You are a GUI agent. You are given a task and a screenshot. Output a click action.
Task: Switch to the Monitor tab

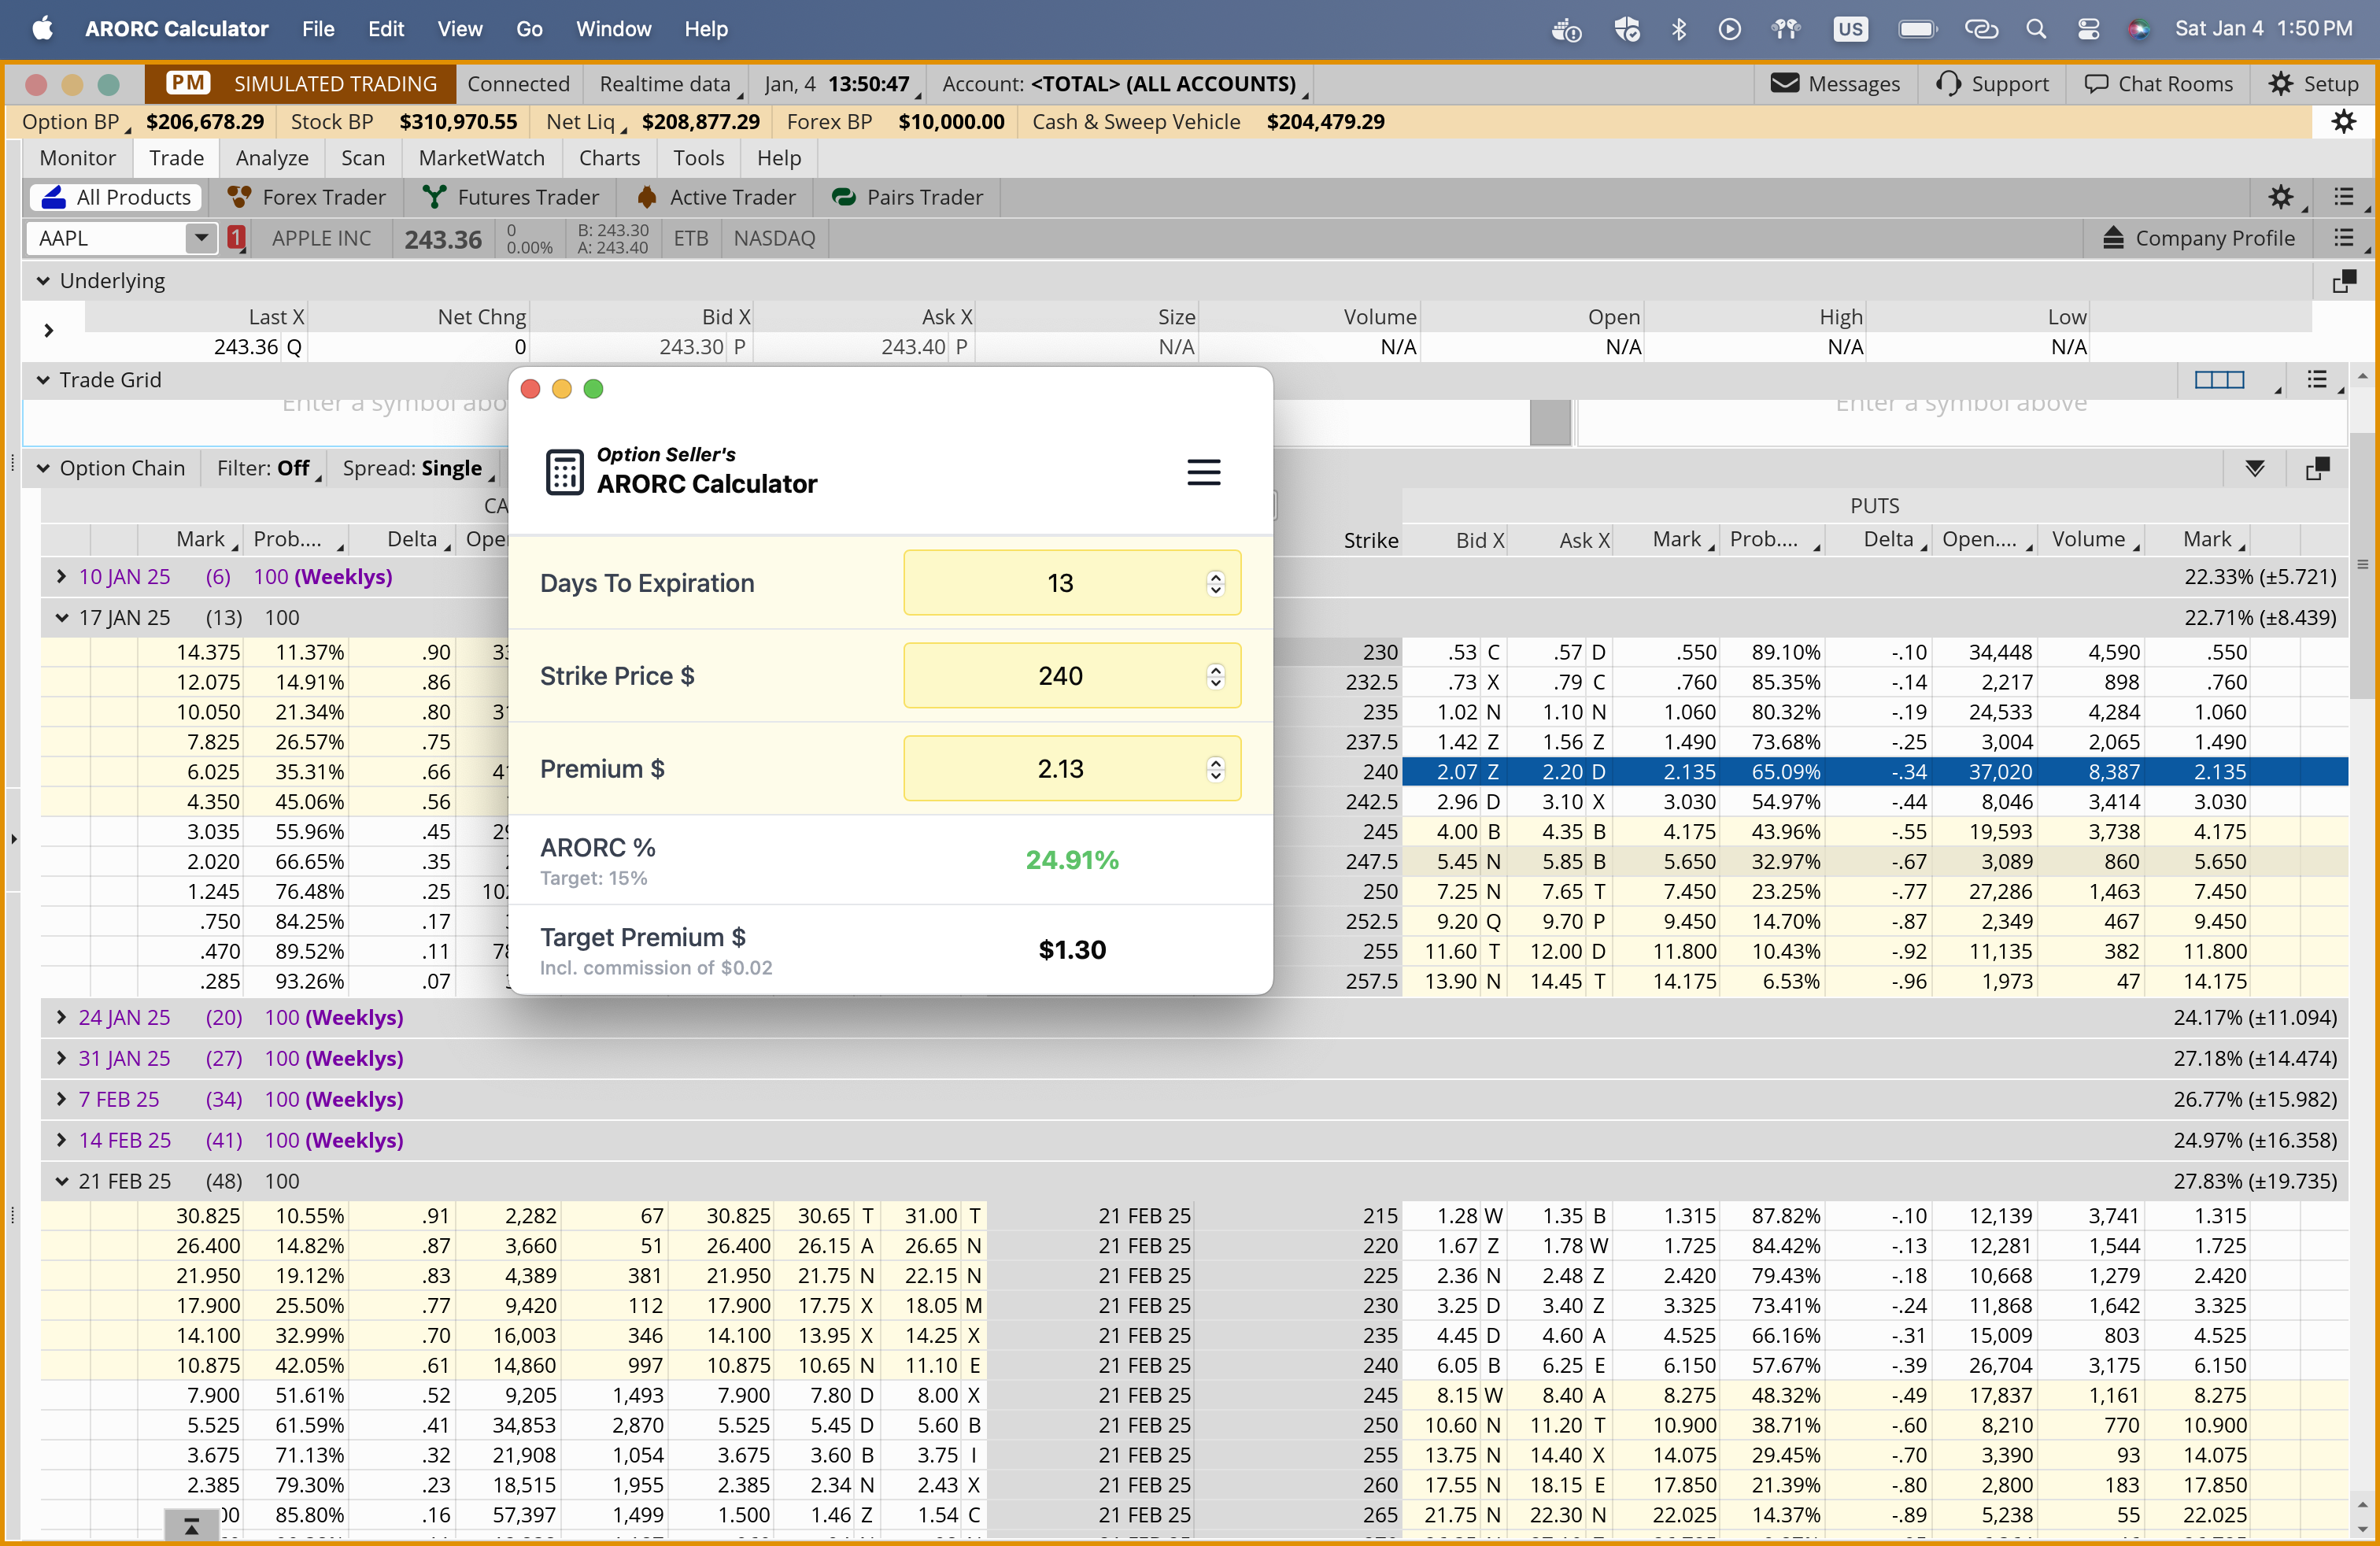point(78,158)
